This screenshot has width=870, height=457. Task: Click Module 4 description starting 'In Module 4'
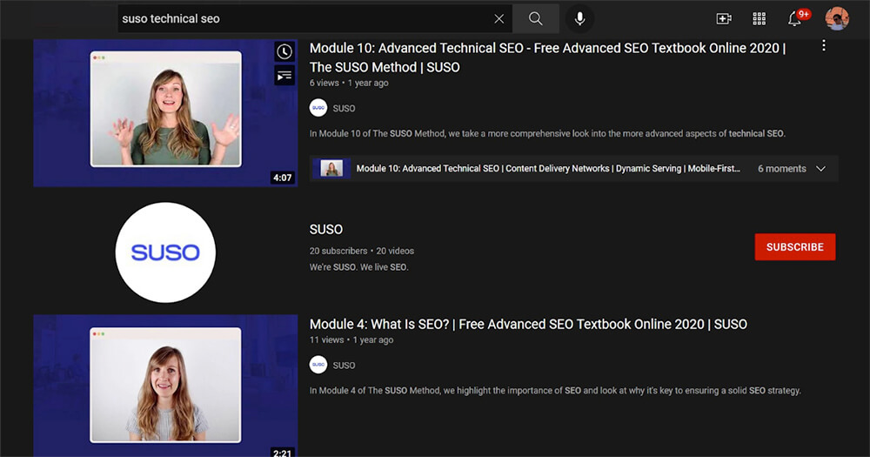[x=555, y=390]
